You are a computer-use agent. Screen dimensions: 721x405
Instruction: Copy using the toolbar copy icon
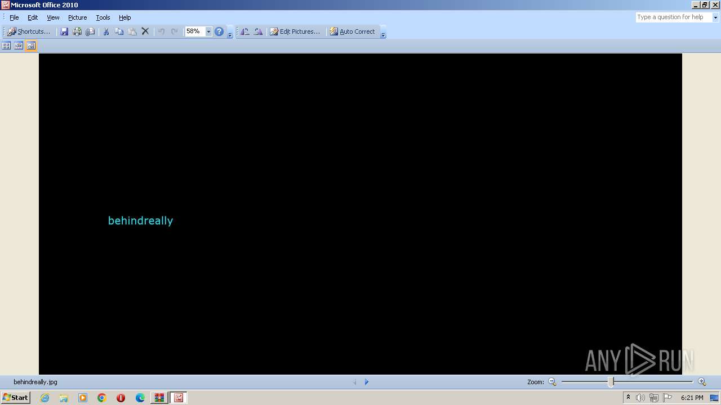click(119, 31)
